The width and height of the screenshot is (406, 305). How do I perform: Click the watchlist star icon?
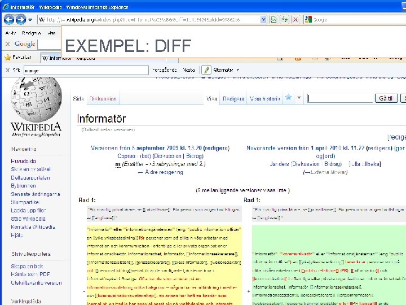(288, 98)
